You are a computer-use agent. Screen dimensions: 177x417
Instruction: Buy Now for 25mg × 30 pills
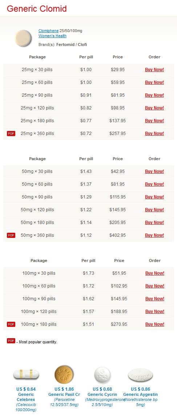coord(154,70)
